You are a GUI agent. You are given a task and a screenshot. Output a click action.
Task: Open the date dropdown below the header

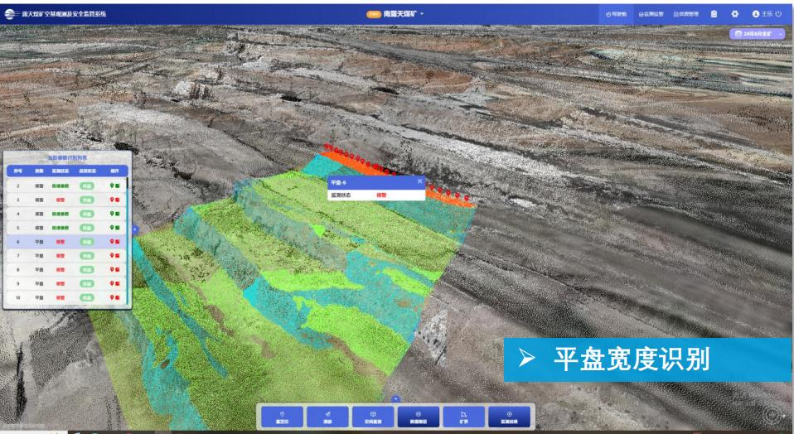[755, 33]
